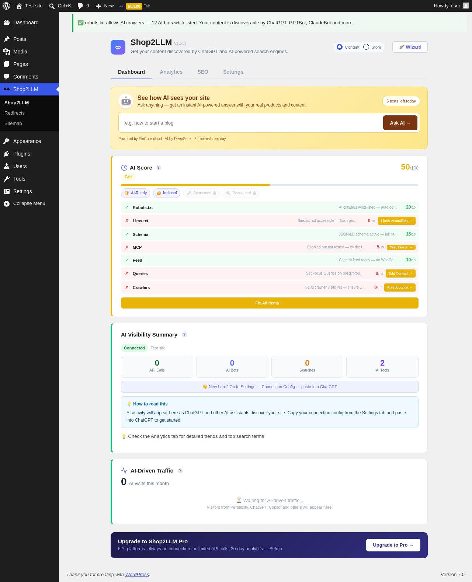Click the locked Discovered badge
Image resolution: width=472 pixels, height=582 pixels.
coord(241,193)
